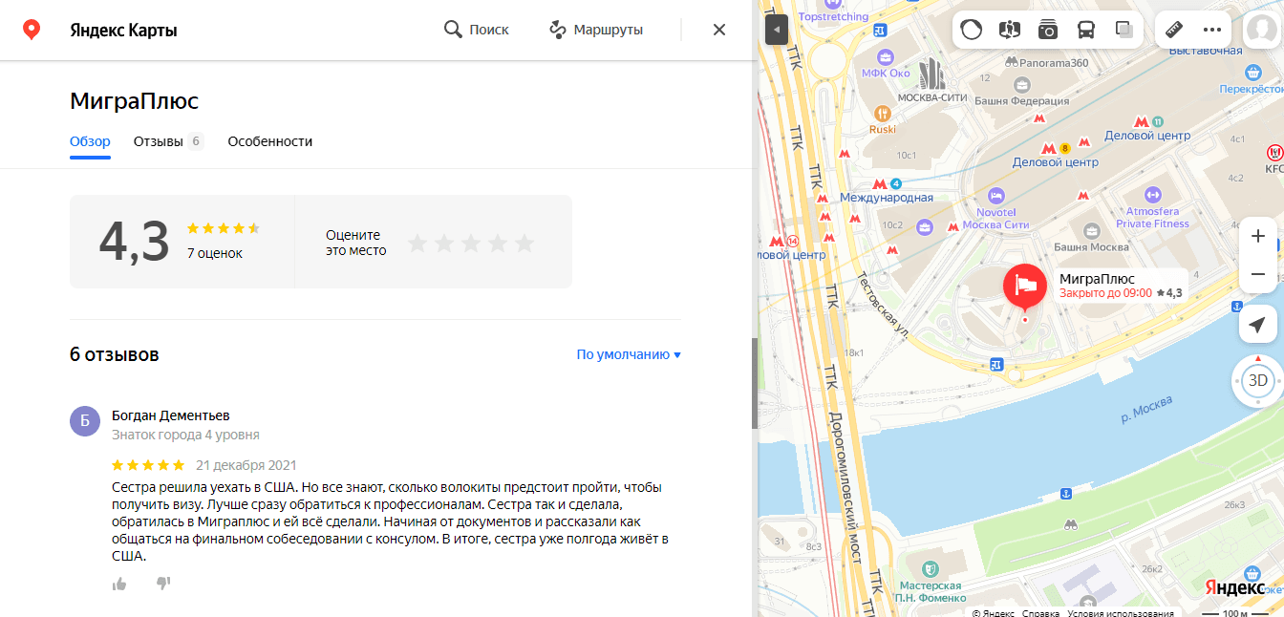Viewport: 1284px width, 617px height.
Task: Select the ruler distance tool
Action: [1174, 30]
